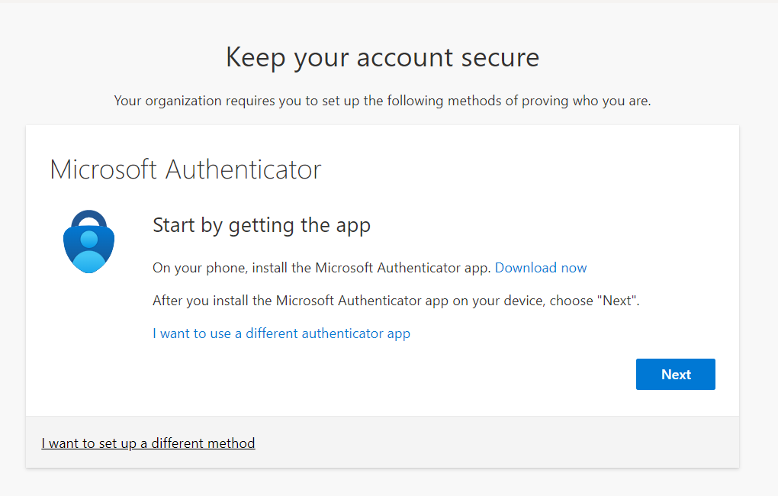Click the gray footer bar right of the method link
Image resolution: width=778 pixels, height=496 pixels.
click(x=496, y=443)
